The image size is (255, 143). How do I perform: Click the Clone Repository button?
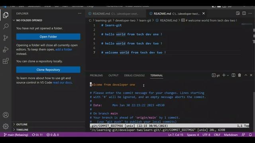pos(48,70)
